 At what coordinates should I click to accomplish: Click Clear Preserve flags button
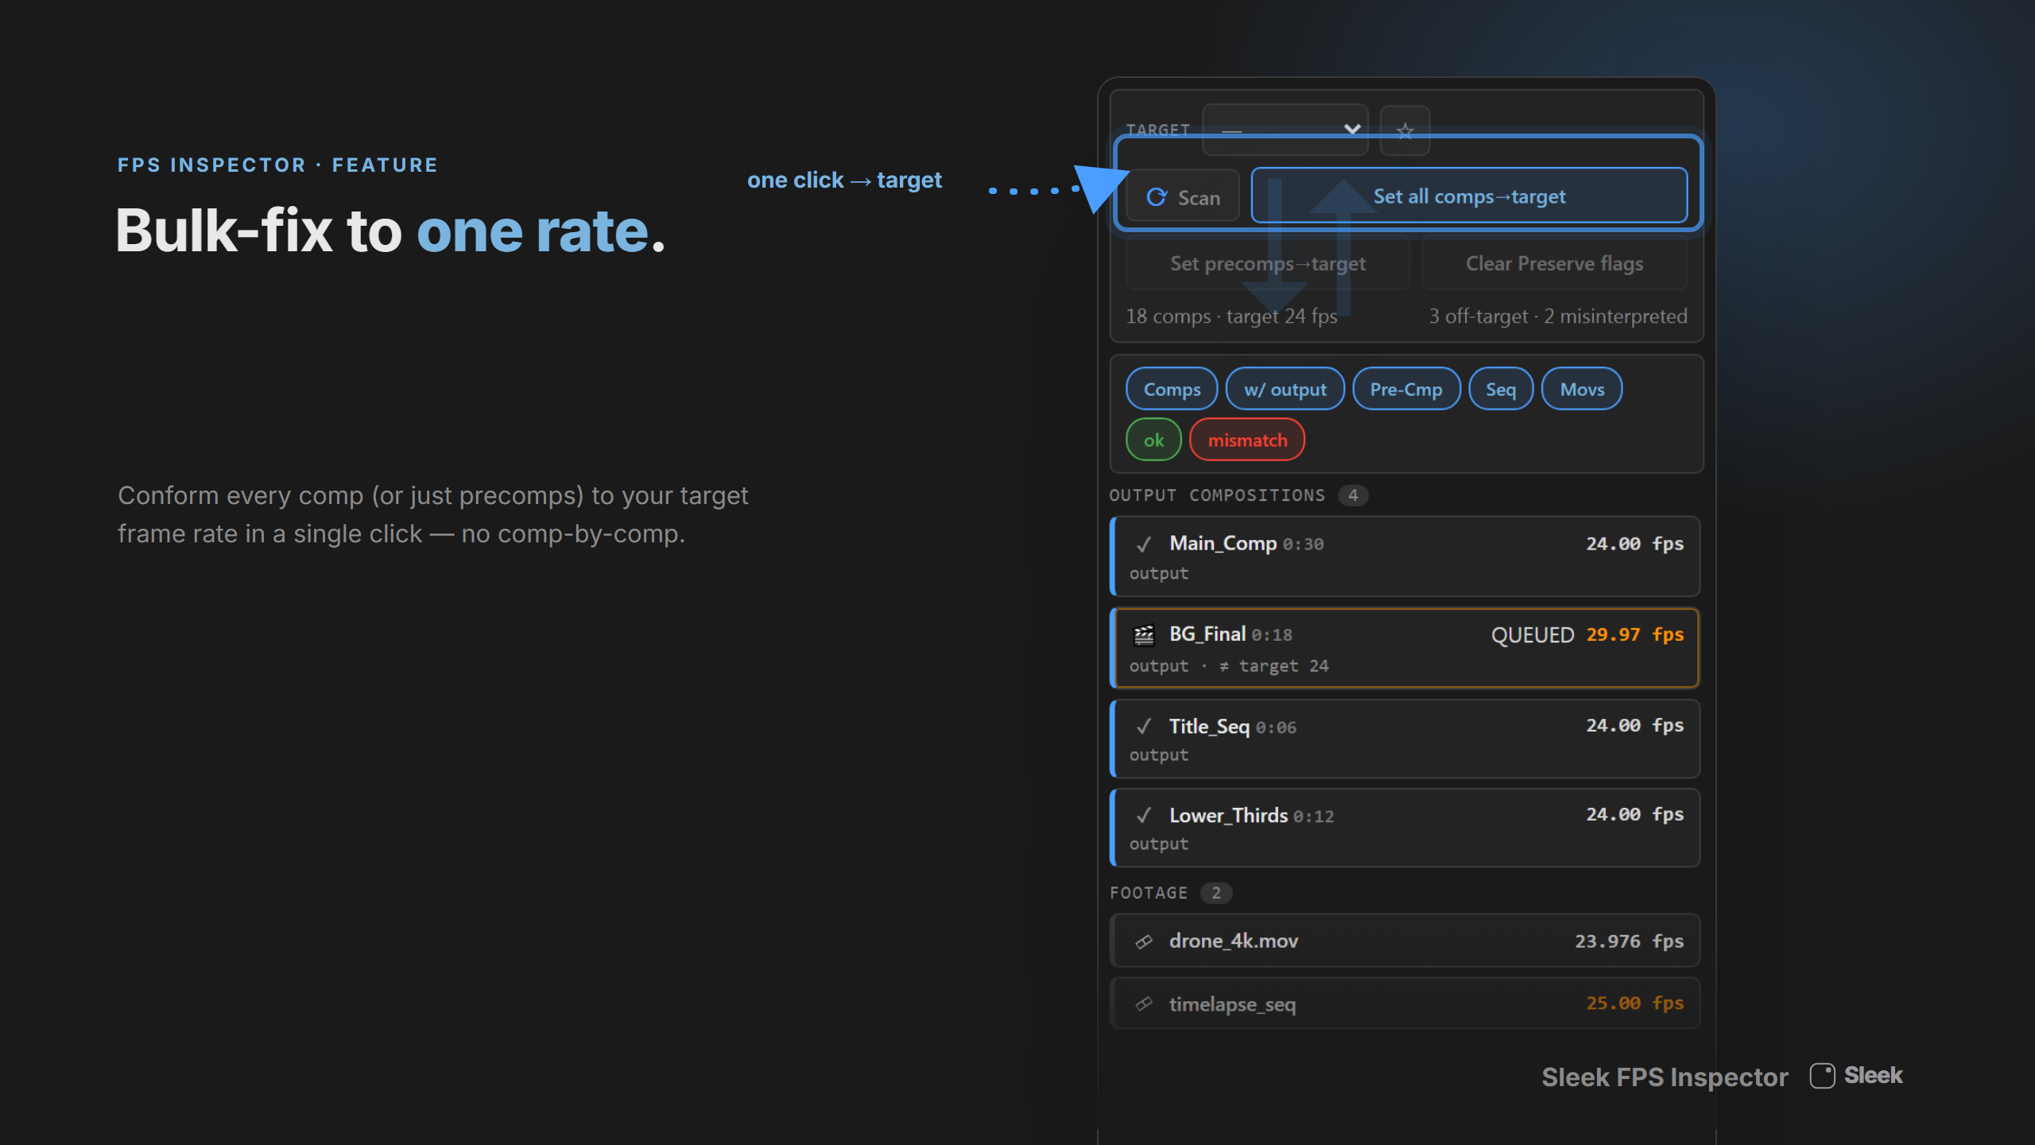[1554, 263]
